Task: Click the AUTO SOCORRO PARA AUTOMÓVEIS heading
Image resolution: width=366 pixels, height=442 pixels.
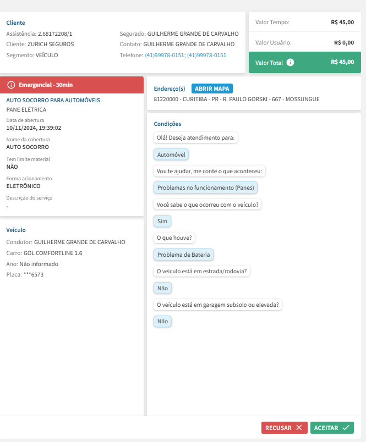Action: pos(53,101)
